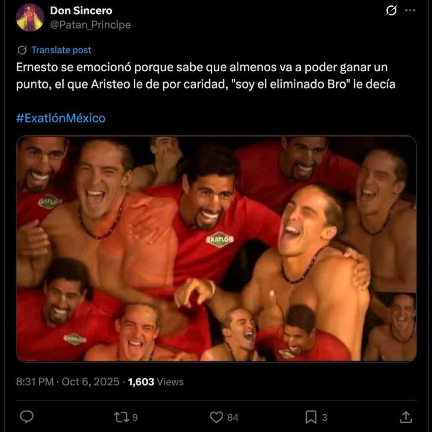The width and height of the screenshot is (432, 432).
Task: Click the Grok icon in post header
Action: (391, 11)
